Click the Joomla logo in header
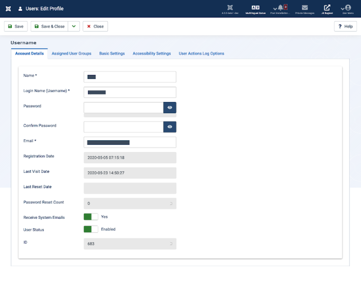 (8, 9)
